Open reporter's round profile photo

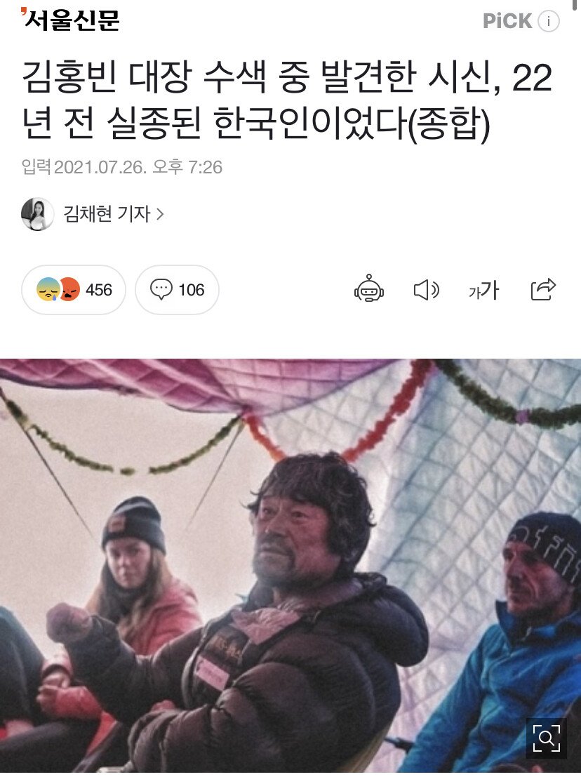point(37,214)
